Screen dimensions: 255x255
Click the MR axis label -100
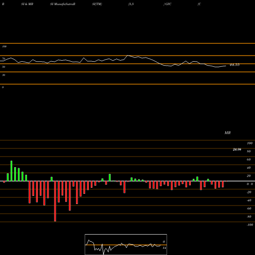(250, 225)
